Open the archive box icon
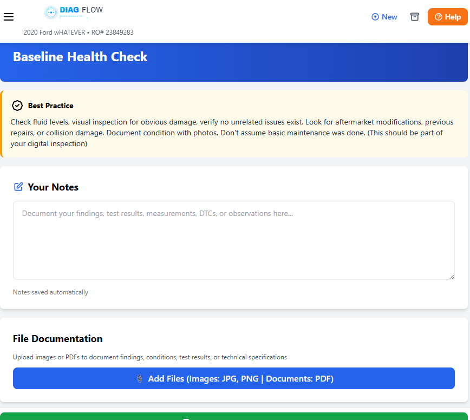Image resolution: width=470 pixels, height=420 pixels. [415, 17]
